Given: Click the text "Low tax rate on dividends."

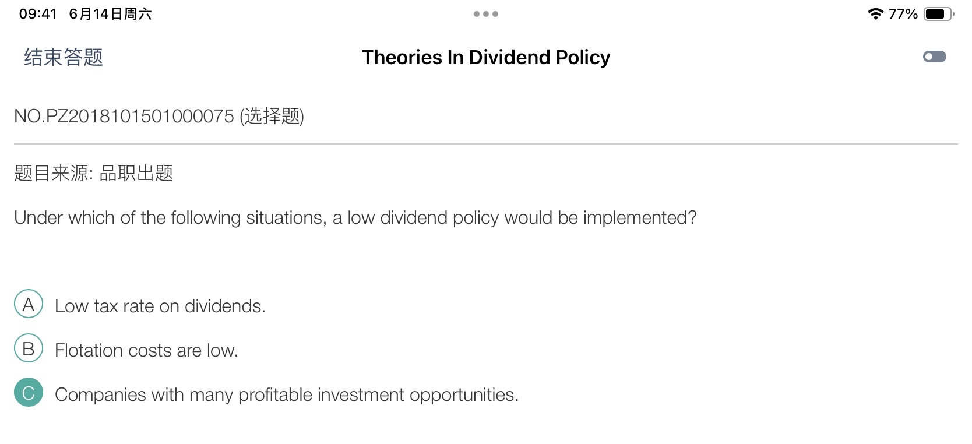Looking at the screenshot, I should tap(160, 306).
